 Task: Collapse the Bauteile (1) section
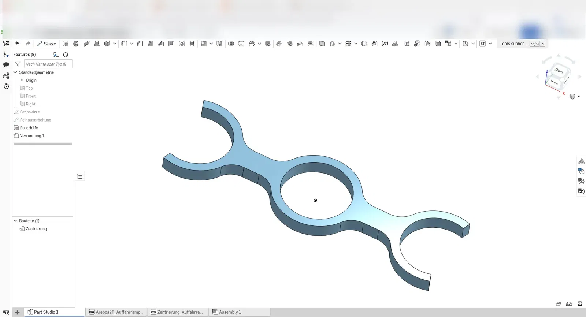[15, 221]
